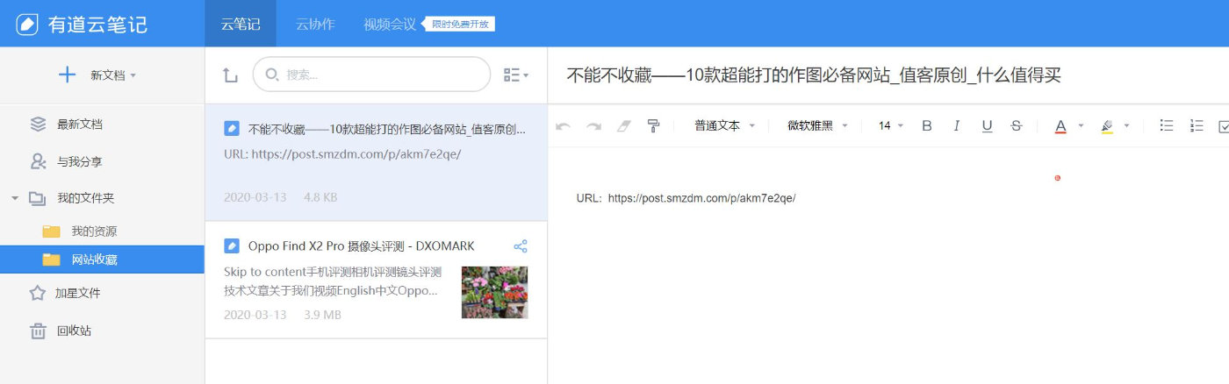The height and width of the screenshot is (384, 1229).
Task: Click the 网站收藏 folder icon
Action: point(52,260)
